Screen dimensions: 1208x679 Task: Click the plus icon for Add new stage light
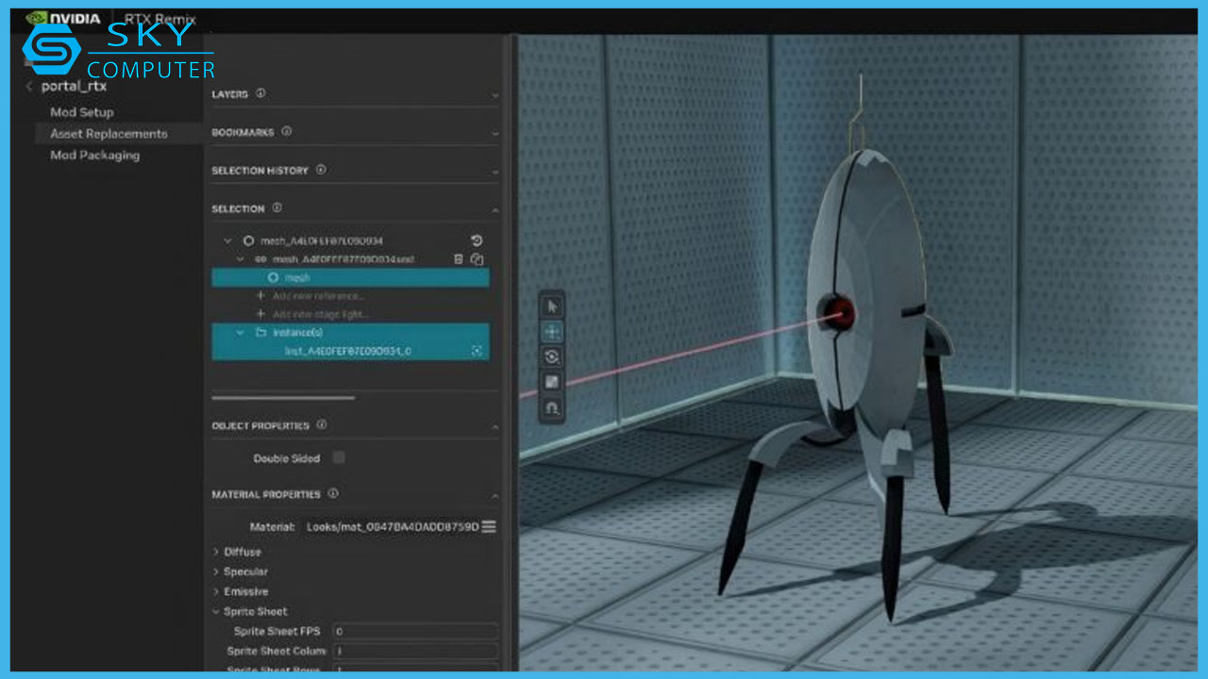coord(260,313)
